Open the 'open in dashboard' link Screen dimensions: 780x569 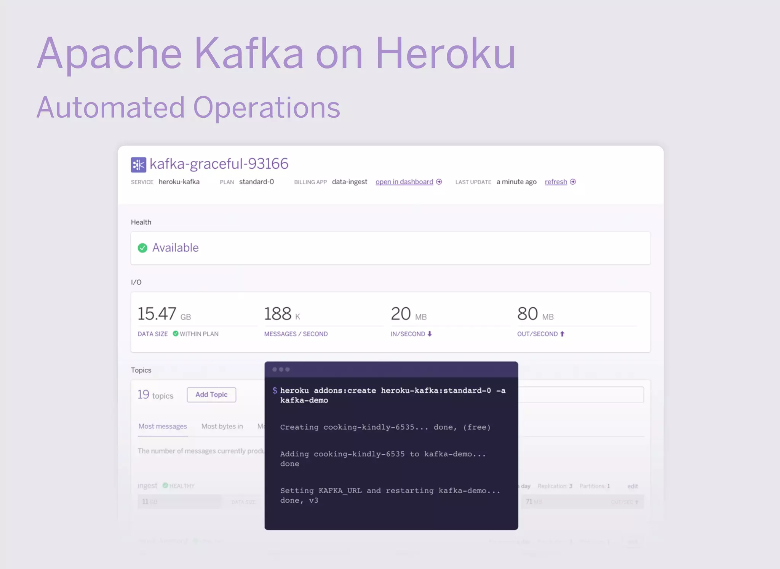tap(404, 182)
